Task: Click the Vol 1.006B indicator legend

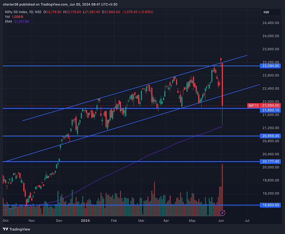Action: coord(14,17)
